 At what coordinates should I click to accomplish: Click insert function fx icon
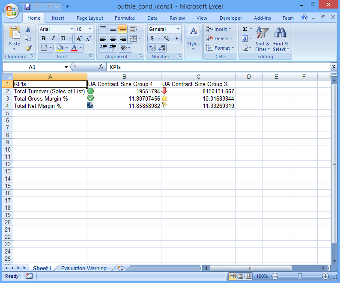click(x=101, y=67)
